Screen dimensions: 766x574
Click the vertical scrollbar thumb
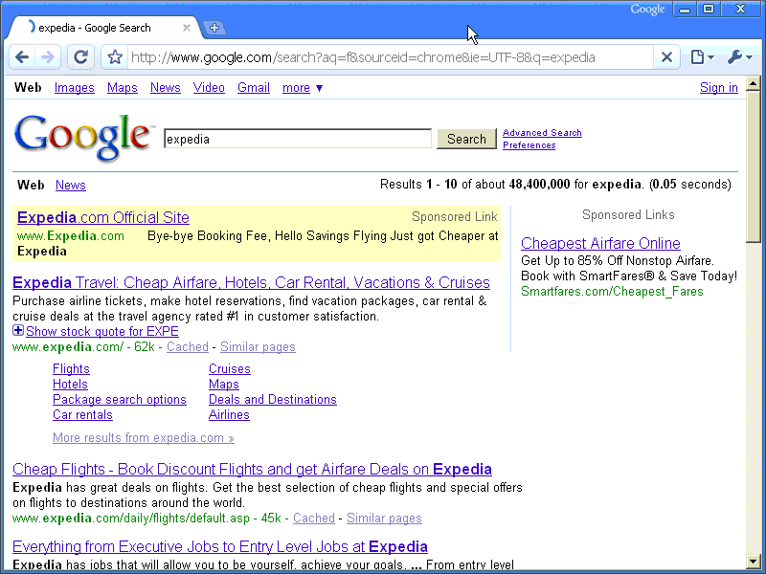pyautogui.click(x=753, y=166)
